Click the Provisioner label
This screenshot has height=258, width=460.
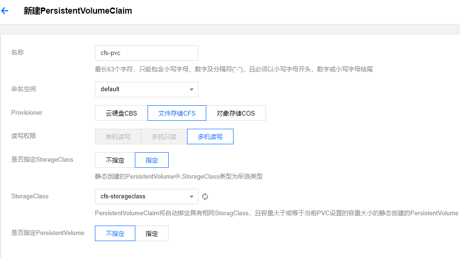coord(27,112)
